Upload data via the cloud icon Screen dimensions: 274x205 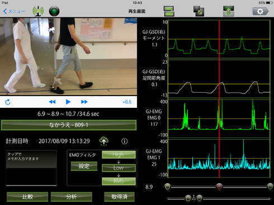104,141
